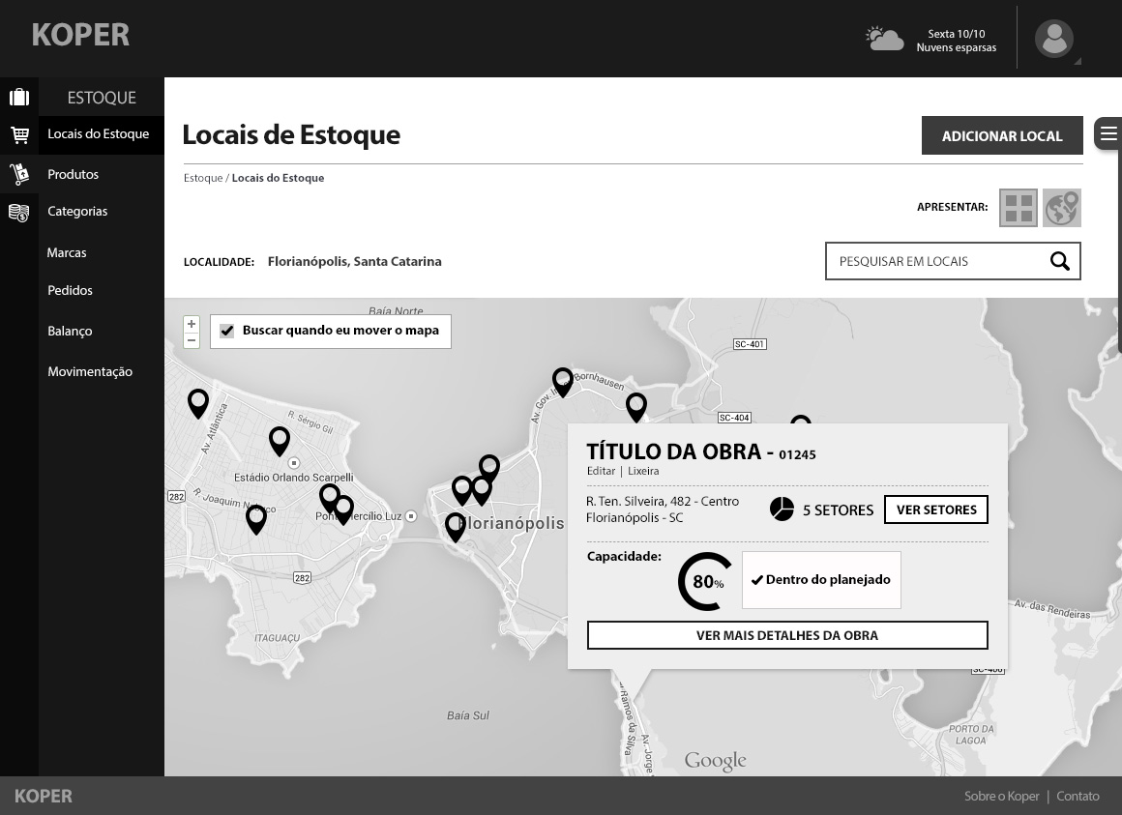Screen dimensions: 1122x815
Task: Open the weather icon showing Nuvens esparsas
Action: point(883,38)
